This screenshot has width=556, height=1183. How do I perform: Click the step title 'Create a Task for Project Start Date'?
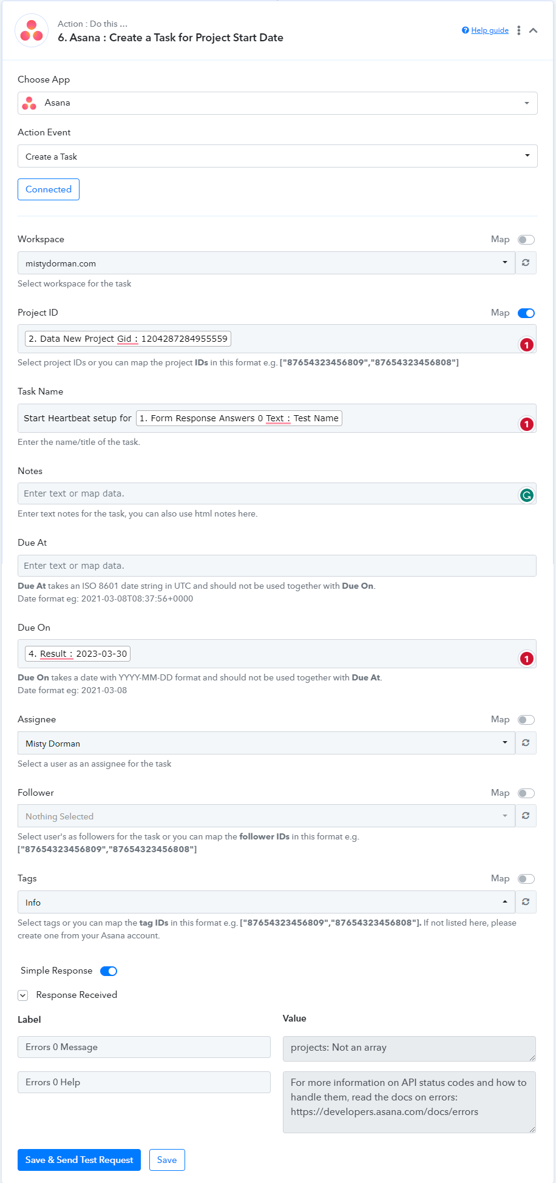pyautogui.click(x=196, y=38)
